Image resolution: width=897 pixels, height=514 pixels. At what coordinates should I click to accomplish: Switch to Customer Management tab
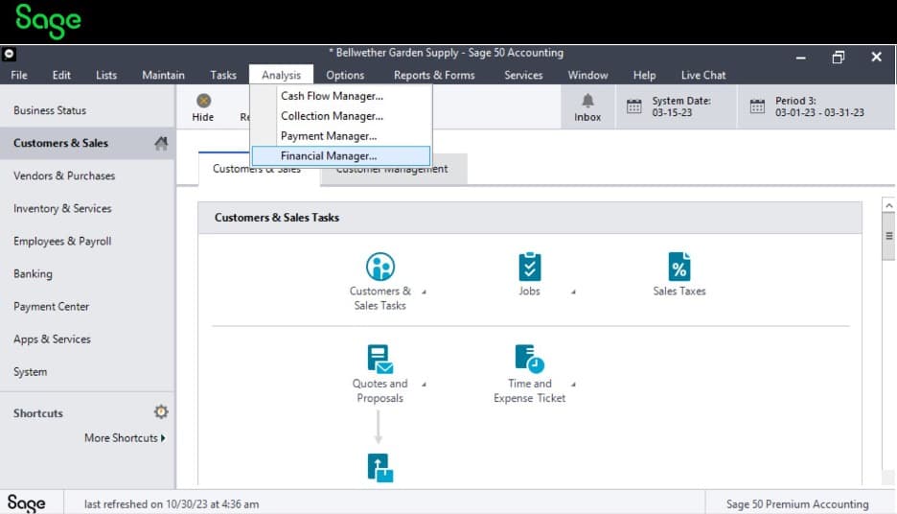point(394,170)
